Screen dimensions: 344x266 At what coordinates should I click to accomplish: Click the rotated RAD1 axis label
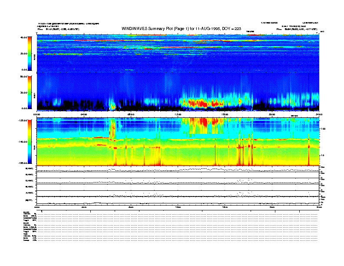coord(34,95)
